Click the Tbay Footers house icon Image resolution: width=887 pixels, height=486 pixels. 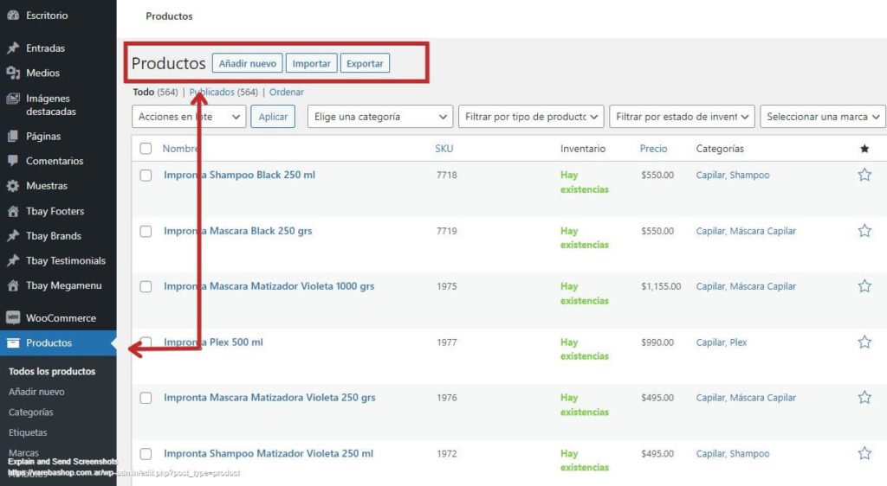click(x=12, y=211)
